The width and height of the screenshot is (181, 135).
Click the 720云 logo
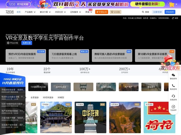click(9, 12)
